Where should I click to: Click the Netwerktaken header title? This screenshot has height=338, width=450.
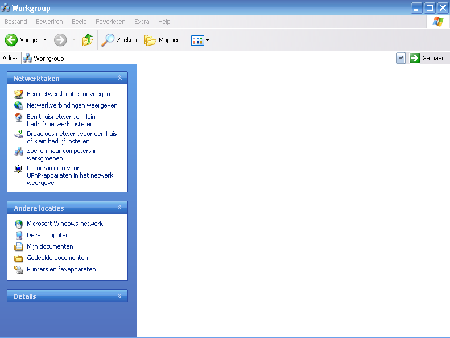[x=36, y=79]
